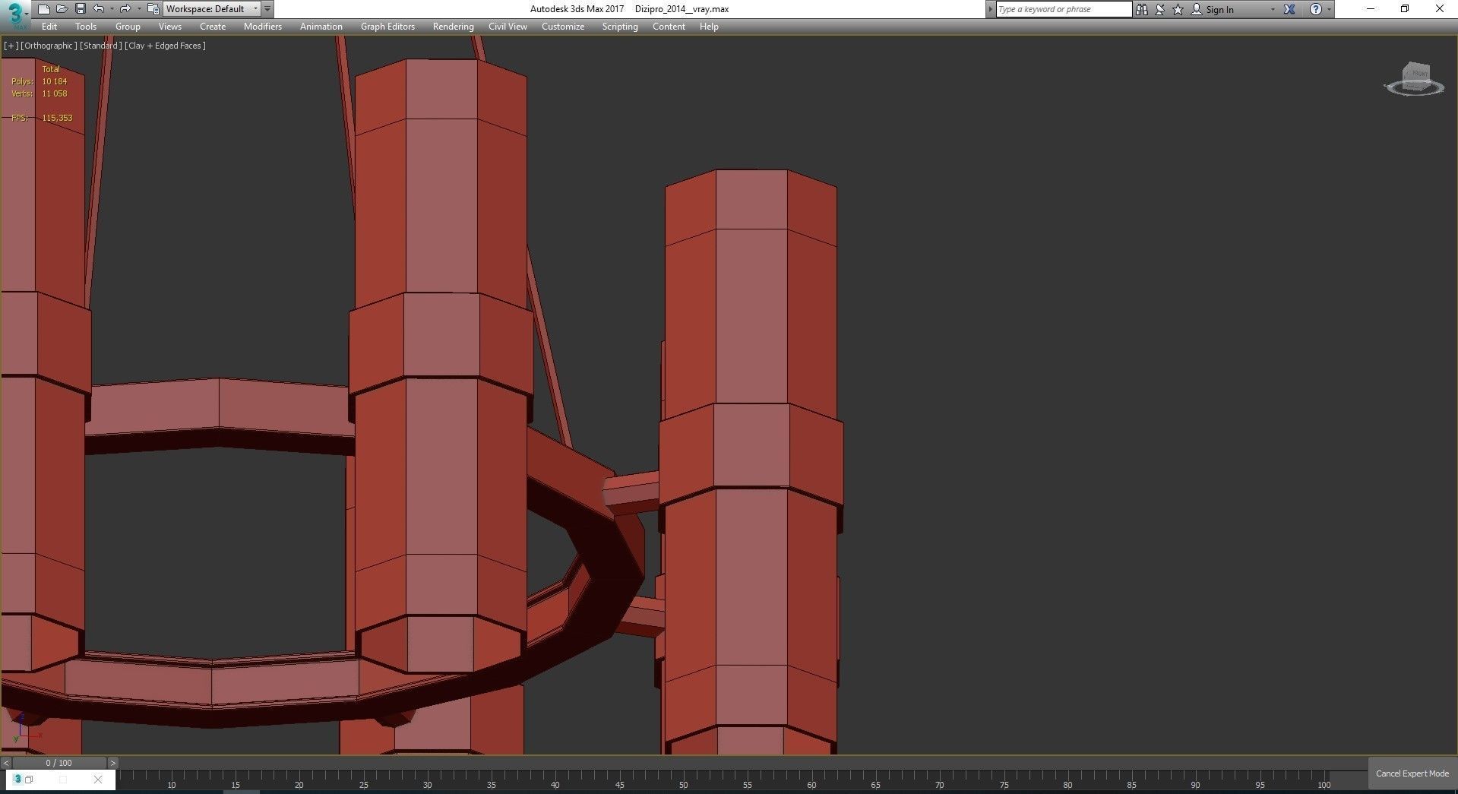Viewport: 1458px width, 794px height.
Task: Click the [Orthographic] viewport label
Action: [x=49, y=46]
